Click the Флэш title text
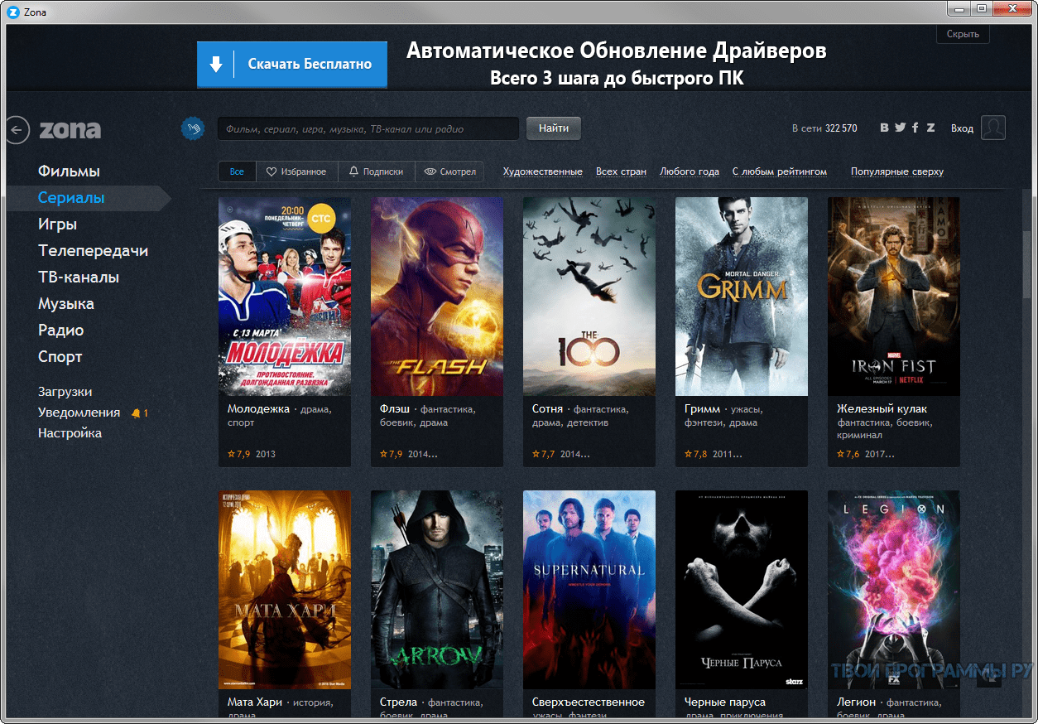The width and height of the screenshot is (1038, 724). (x=396, y=409)
